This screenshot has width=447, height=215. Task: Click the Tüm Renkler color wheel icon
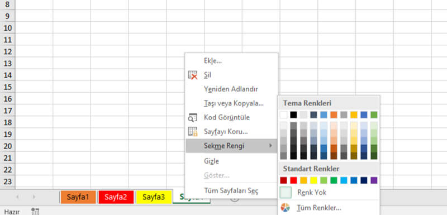tap(285, 208)
